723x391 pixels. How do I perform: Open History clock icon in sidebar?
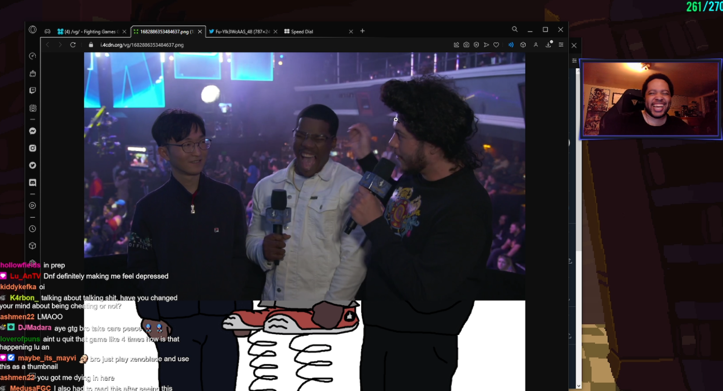(33, 229)
